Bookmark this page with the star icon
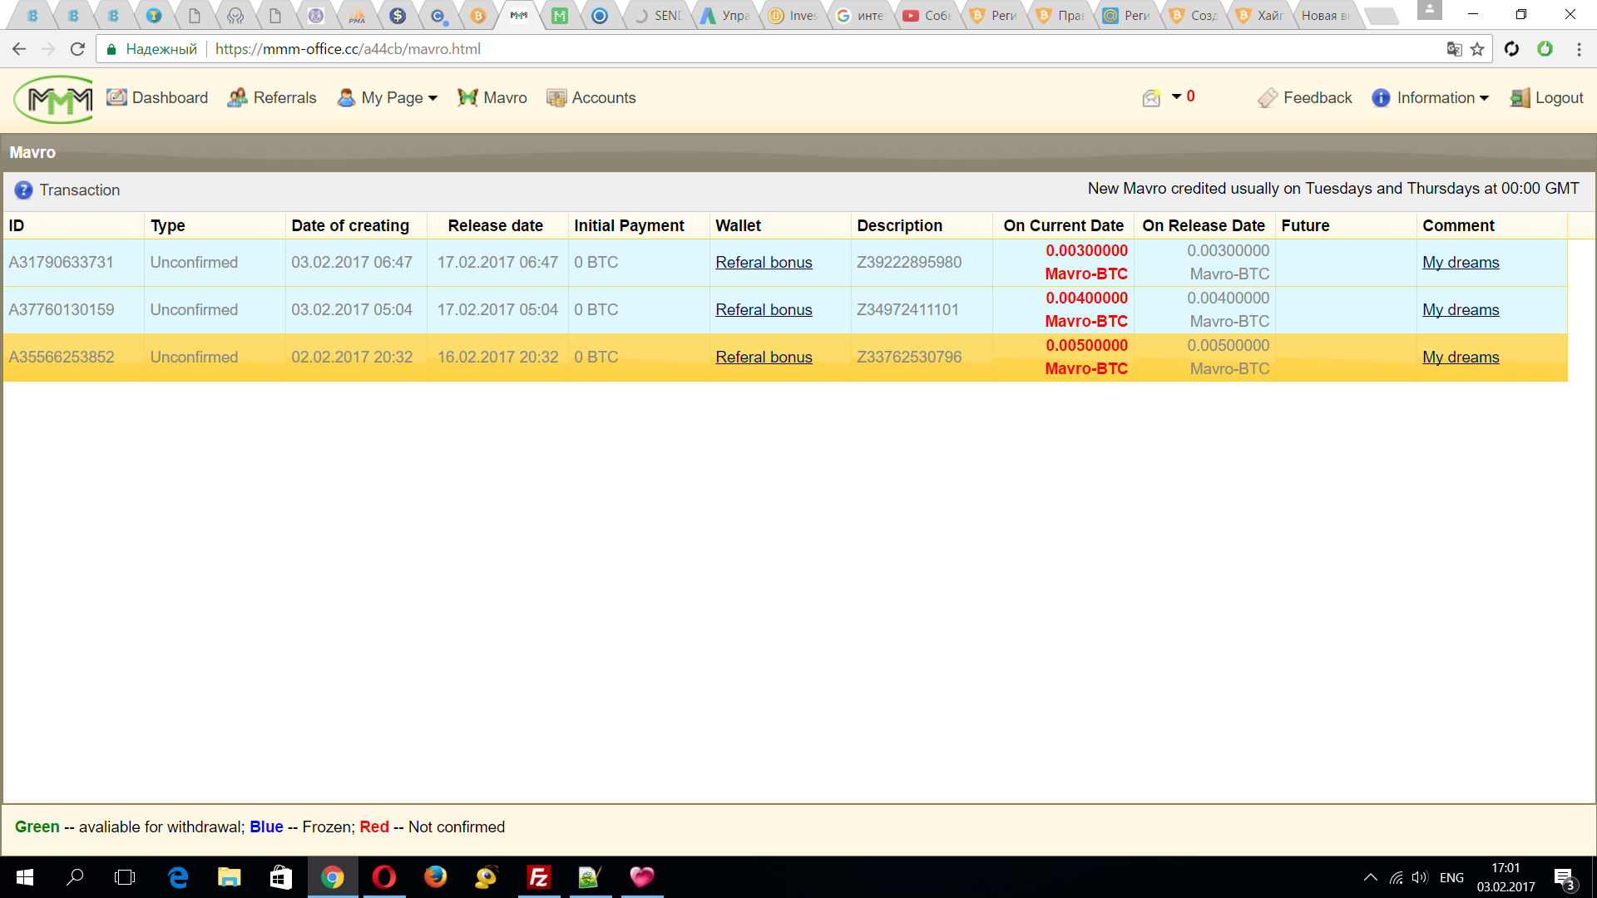1597x898 pixels. tap(1477, 49)
